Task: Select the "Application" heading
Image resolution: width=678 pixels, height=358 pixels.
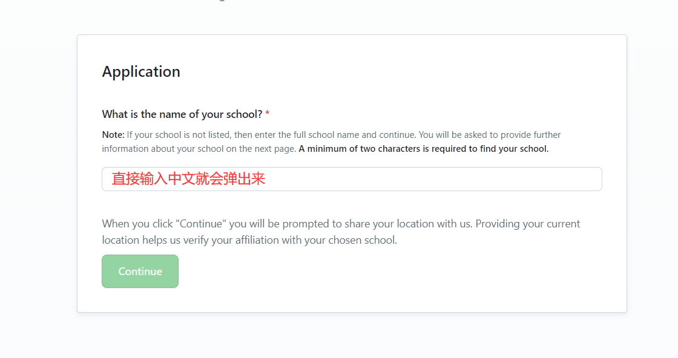Action: point(141,71)
